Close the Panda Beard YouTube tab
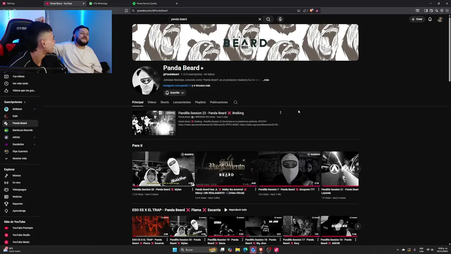451x254 pixels. point(84,4)
